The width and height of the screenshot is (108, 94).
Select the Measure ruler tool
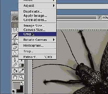[x=15, y=65]
